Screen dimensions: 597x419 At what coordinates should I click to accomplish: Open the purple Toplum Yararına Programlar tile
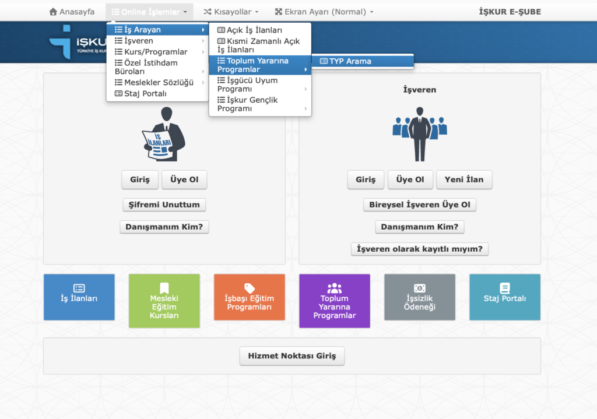tap(334, 301)
